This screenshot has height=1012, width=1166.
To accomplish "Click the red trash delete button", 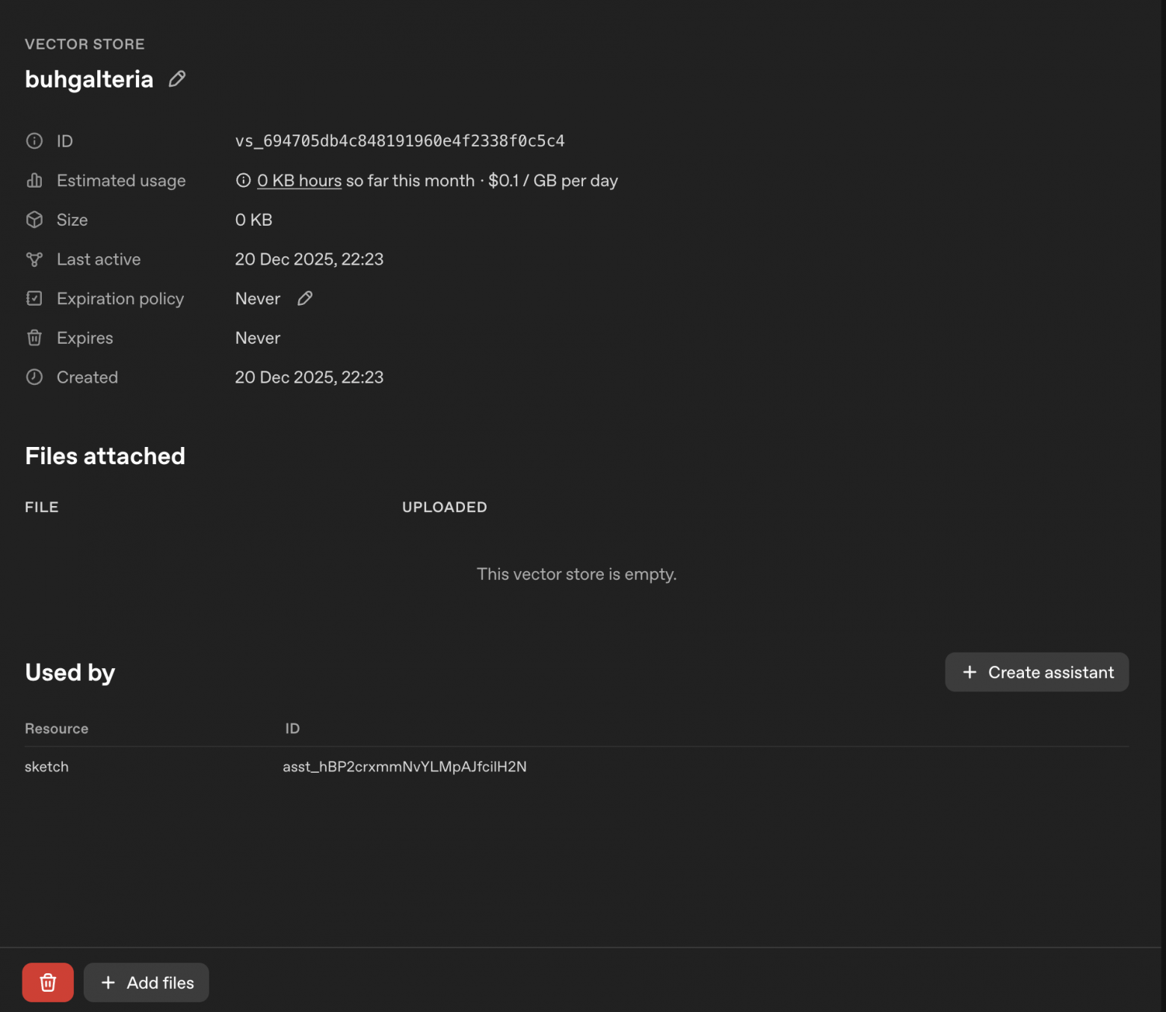I will [x=48, y=982].
